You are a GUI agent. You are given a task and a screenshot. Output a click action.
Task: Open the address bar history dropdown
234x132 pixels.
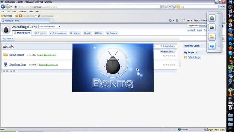click(x=162, y=7)
